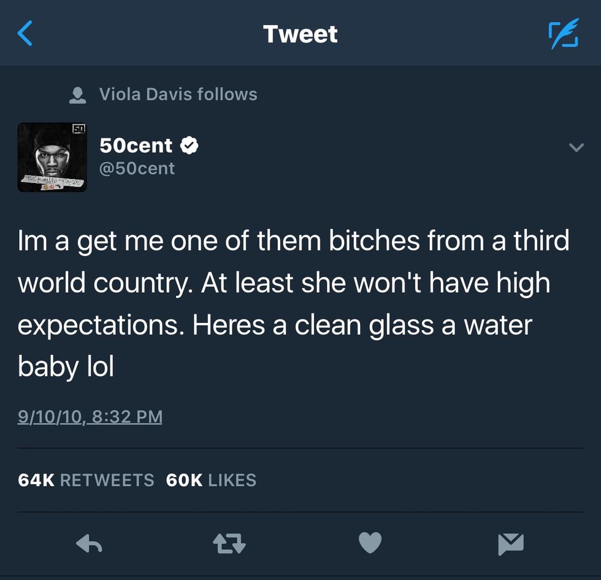601x580 pixels.
Task: Click the "50" logo on the avatar
Action: [78, 128]
